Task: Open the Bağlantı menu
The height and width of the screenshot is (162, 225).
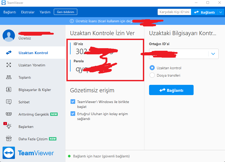Action: (x=10, y=12)
